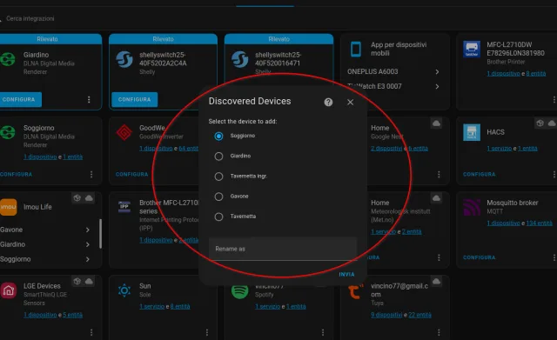This screenshot has width=557, height=340.
Task: Click the Brother printer integration icon
Action: coord(472,49)
